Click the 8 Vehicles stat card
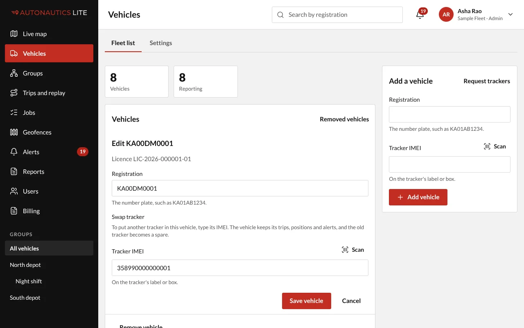 pos(137,82)
